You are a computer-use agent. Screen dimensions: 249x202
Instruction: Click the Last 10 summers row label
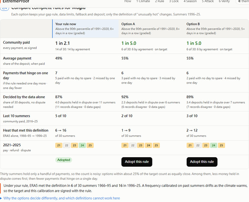17,116
